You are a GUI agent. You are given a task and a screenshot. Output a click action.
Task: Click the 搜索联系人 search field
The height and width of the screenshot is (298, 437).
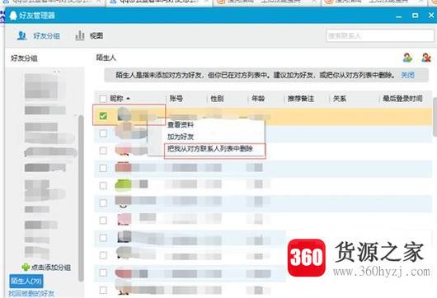(380, 36)
